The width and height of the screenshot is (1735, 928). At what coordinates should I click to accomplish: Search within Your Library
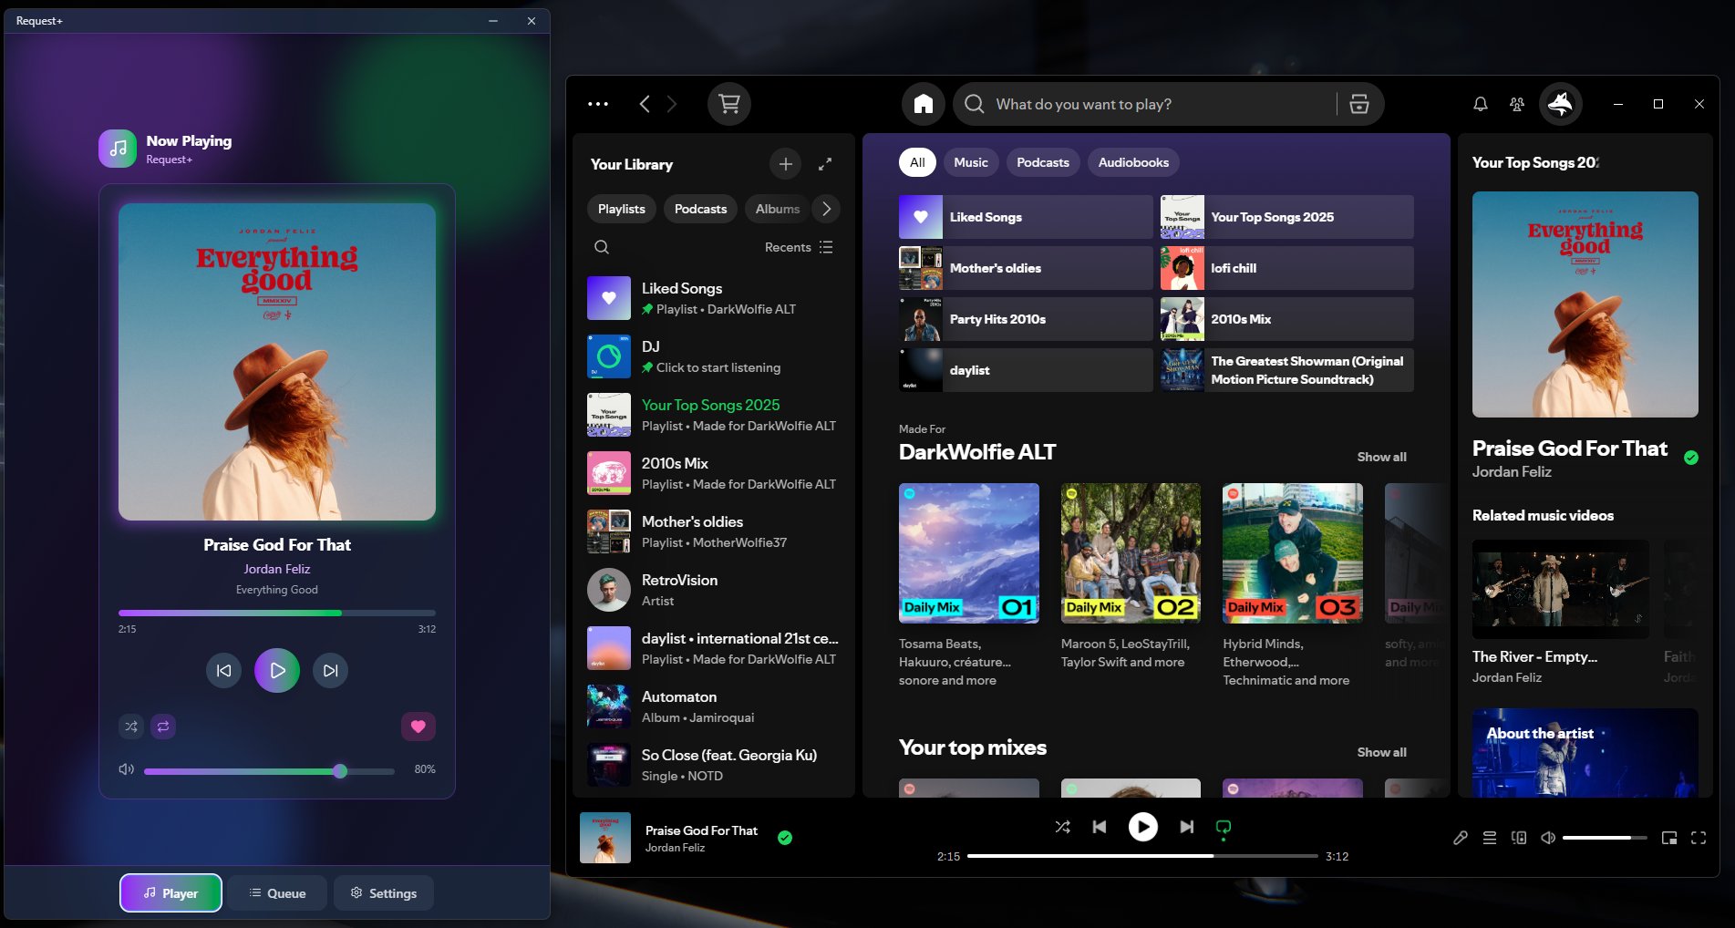602,247
